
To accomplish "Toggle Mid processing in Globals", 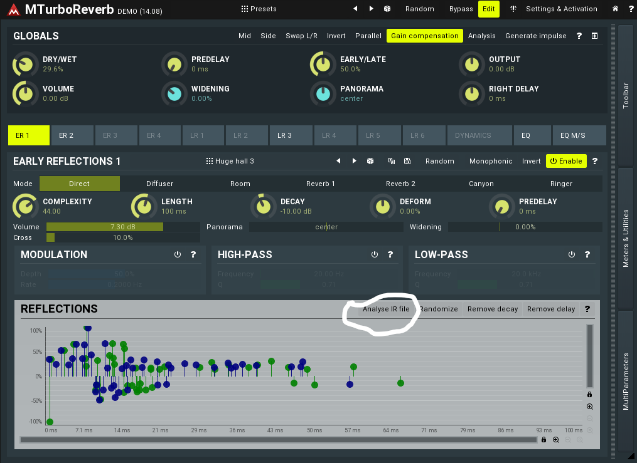I will (245, 36).
